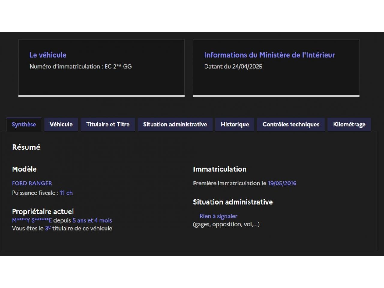
Task: Click Informations du Ministère de l'Intérieur heading
Action: click(x=269, y=55)
